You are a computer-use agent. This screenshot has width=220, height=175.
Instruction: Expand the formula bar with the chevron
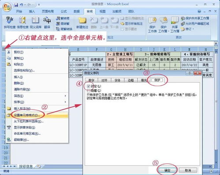click(x=216, y=43)
